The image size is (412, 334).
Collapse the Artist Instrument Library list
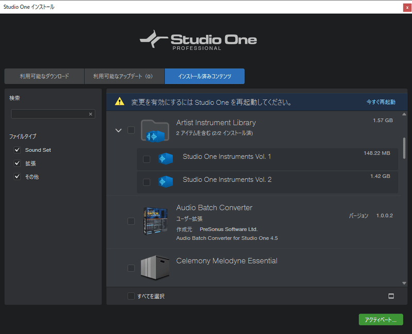point(118,130)
